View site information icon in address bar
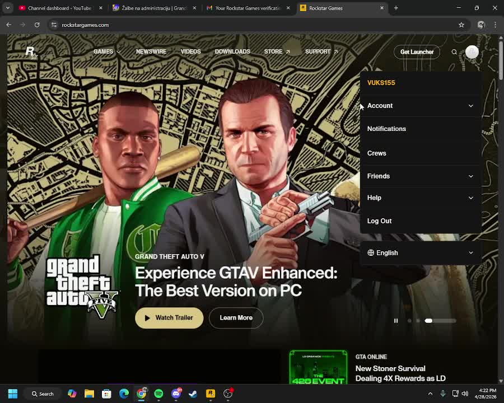The width and height of the screenshot is (504, 403). (54, 25)
